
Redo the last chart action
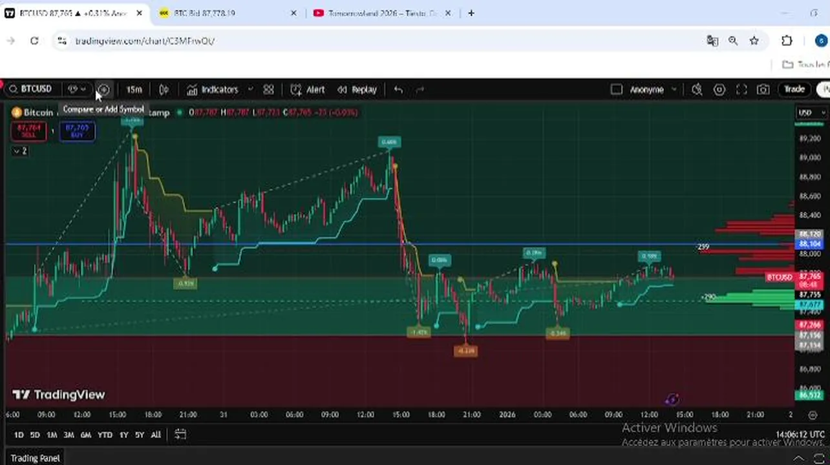pos(420,90)
